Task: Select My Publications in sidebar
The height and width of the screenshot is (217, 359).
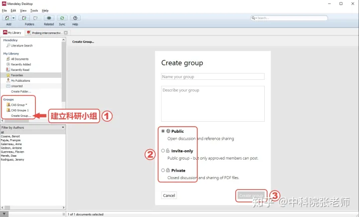Action: (20, 81)
